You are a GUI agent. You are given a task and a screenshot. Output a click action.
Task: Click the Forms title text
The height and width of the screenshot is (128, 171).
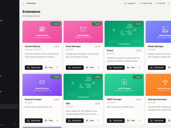(110, 51)
